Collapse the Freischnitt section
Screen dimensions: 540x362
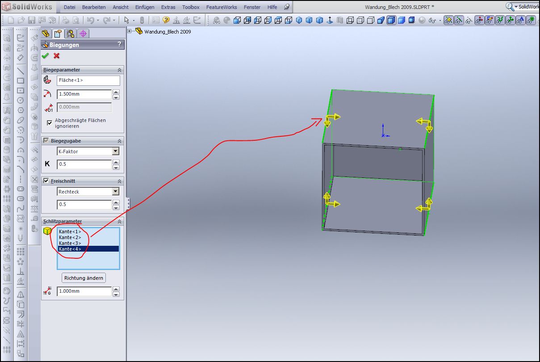119,181
